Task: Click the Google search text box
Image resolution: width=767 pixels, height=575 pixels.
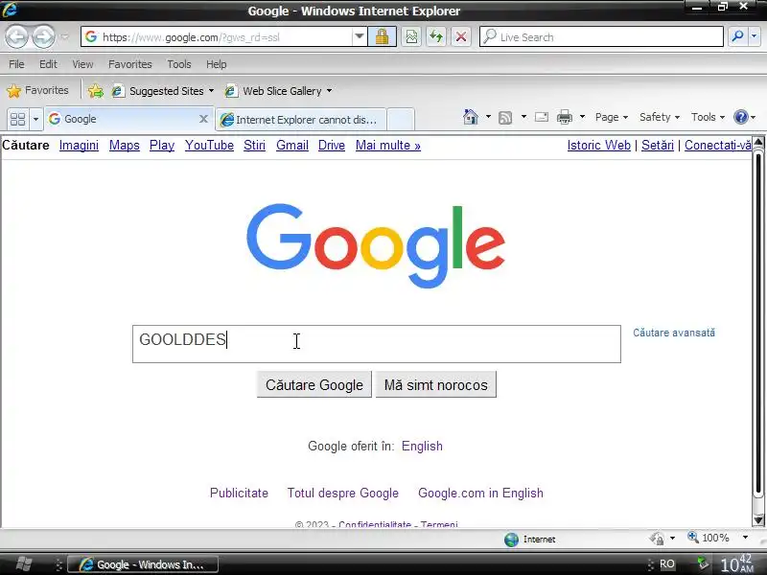Action: pos(377,344)
